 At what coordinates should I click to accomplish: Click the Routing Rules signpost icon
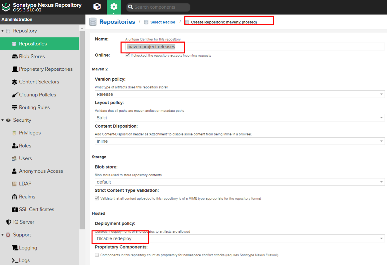point(14,107)
